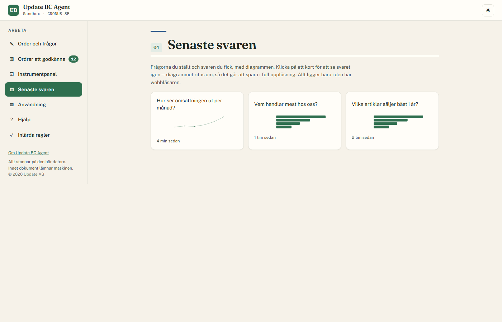This screenshot has width=502, height=322.
Task: Toggle the light/dark theme sun button
Action: tap(488, 10)
